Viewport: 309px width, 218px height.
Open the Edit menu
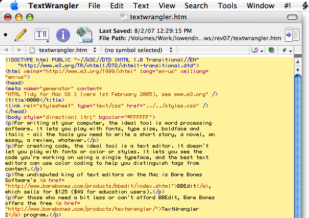(x=117, y=6)
